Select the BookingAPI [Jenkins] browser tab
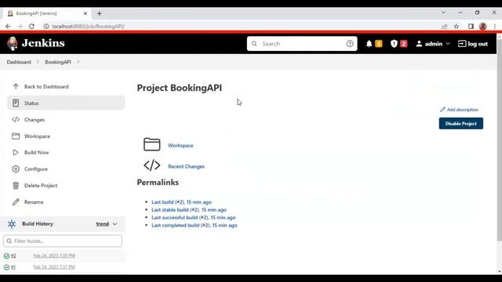The image size is (502, 282). click(47, 13)
